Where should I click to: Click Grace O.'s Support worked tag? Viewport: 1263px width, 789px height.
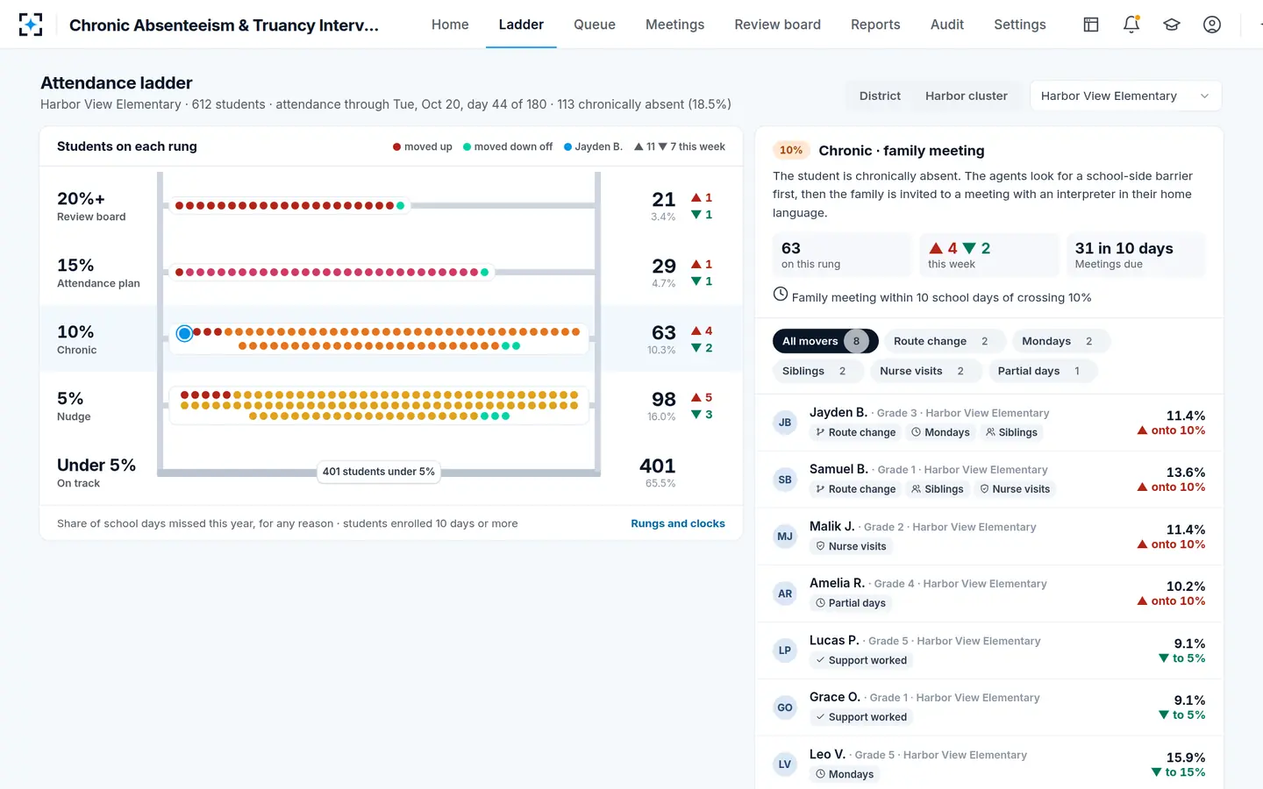[x=861, y=717]
